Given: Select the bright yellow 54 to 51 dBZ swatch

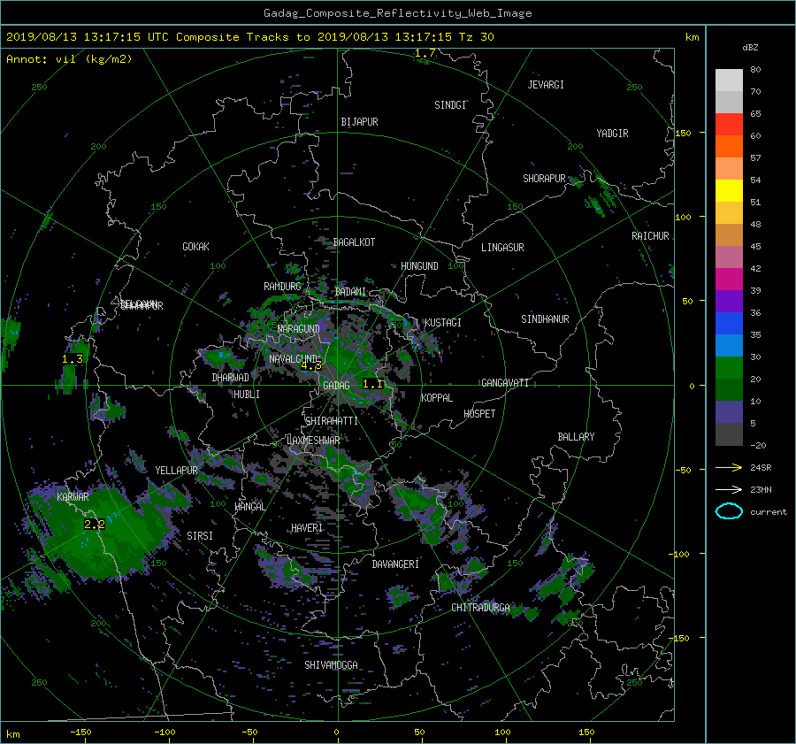Looking at the screenshot, I should tap(729, 190).
